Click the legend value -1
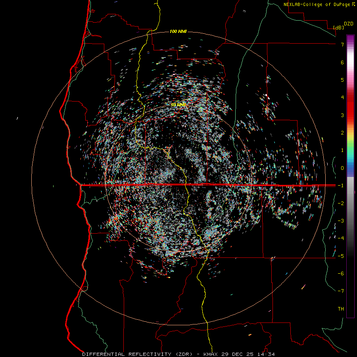Viewport: 357px width, 357px height. point(341,186)
